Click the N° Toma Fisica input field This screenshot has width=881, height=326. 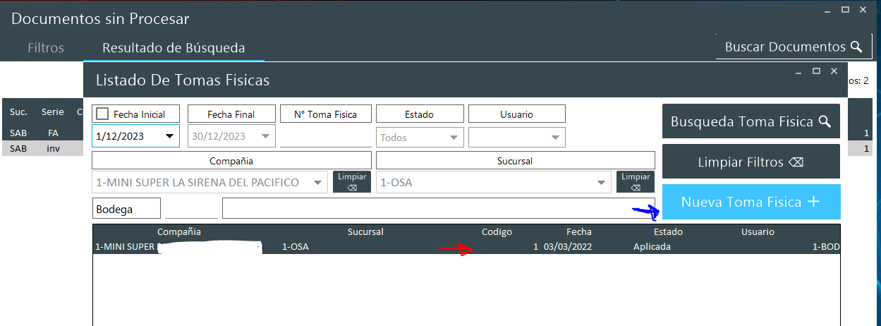[325, 136]
